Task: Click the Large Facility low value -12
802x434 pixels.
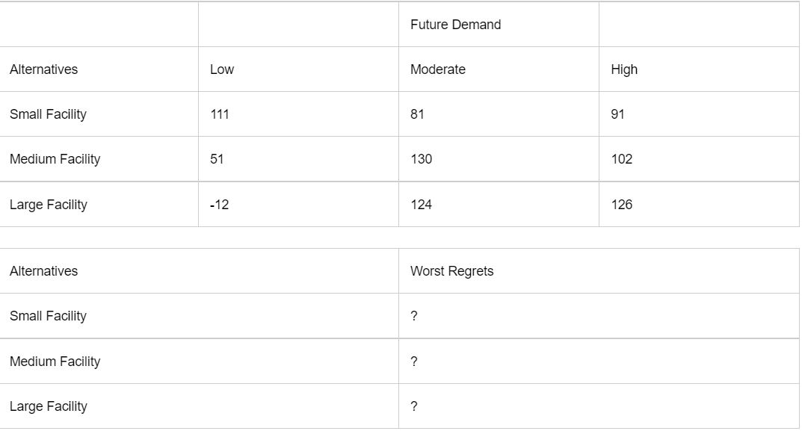Action: point(219,205)
